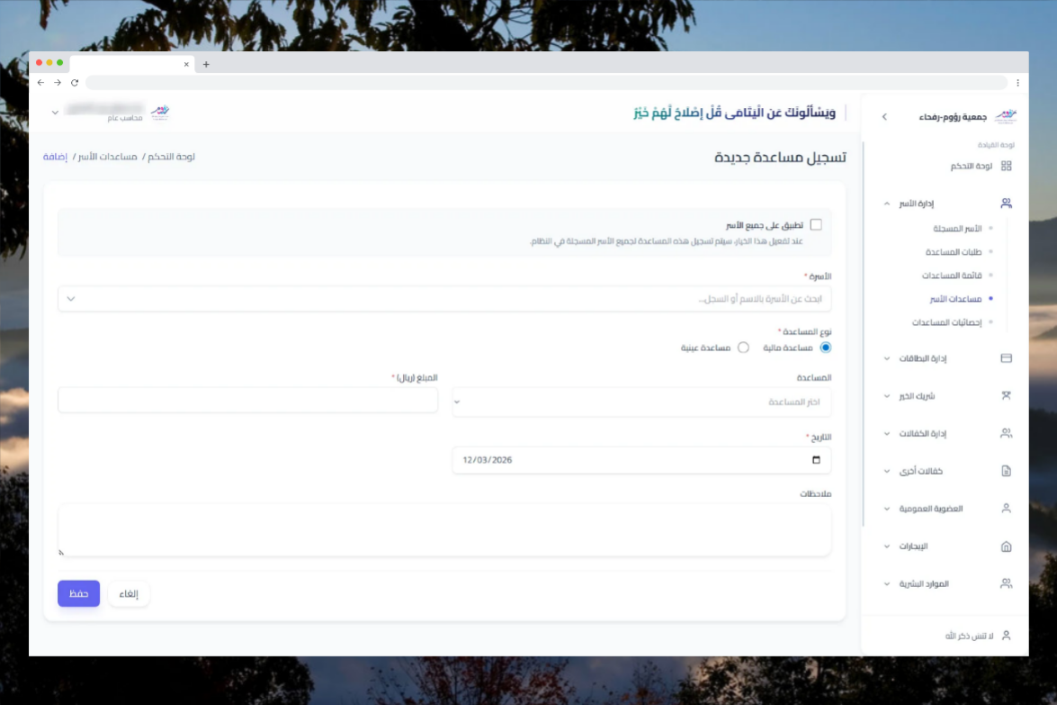Click inside the ملاحظات notes textarea
Viewport: 1057px width, 705px height.
point(444,530)
